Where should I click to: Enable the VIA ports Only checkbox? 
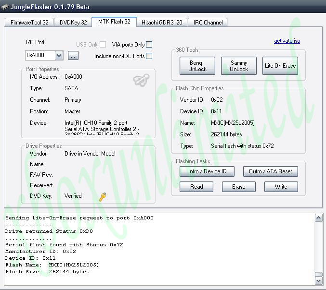pos(149,44)
